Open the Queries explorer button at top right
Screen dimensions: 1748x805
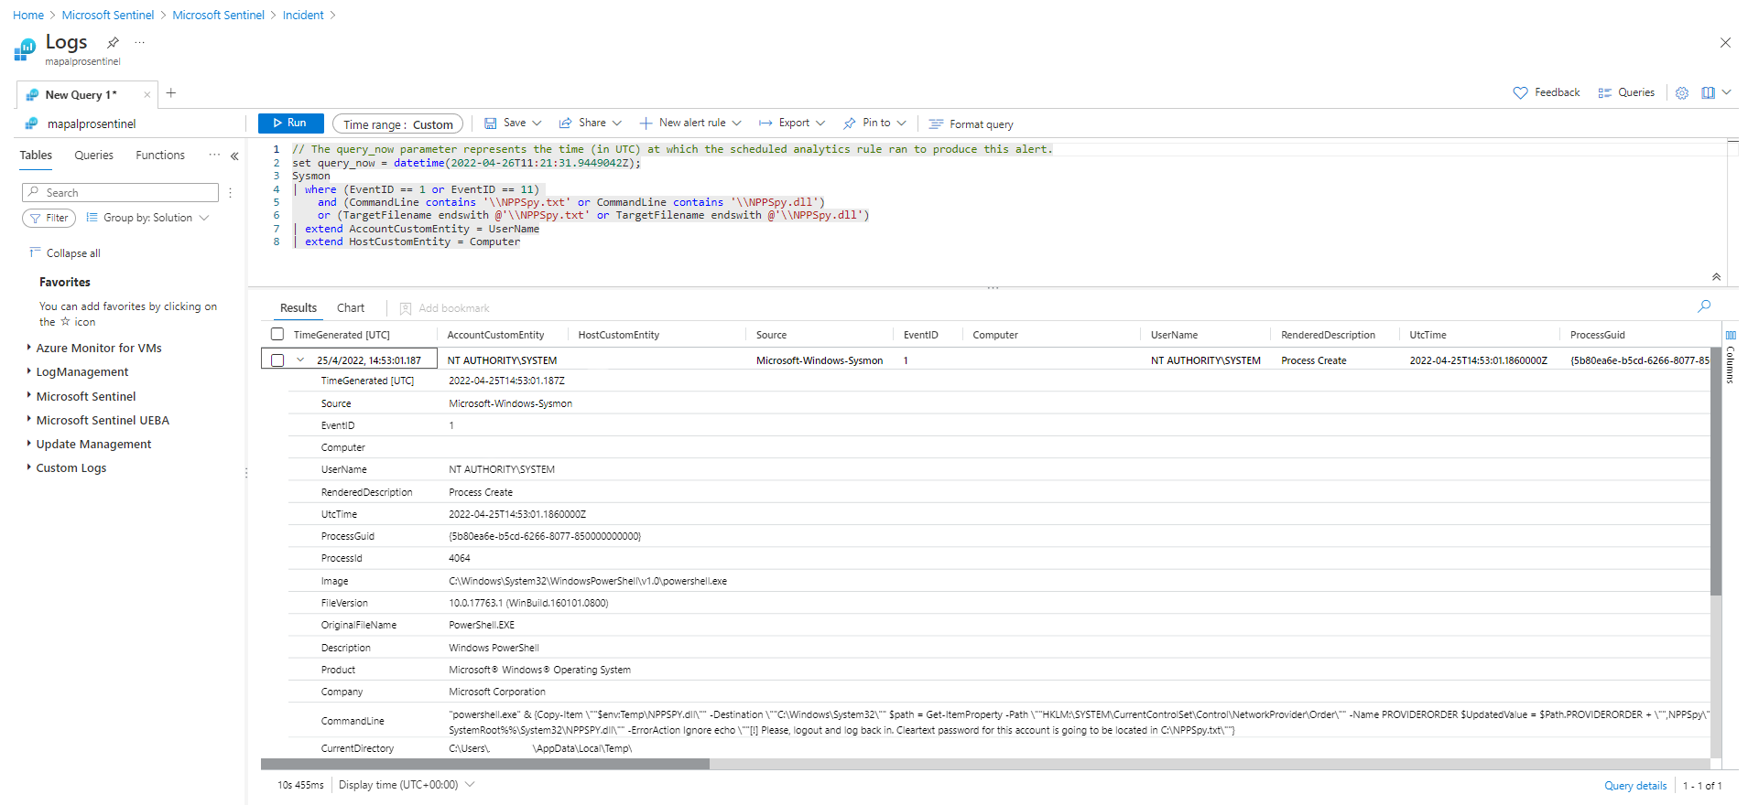(1626, 92)
